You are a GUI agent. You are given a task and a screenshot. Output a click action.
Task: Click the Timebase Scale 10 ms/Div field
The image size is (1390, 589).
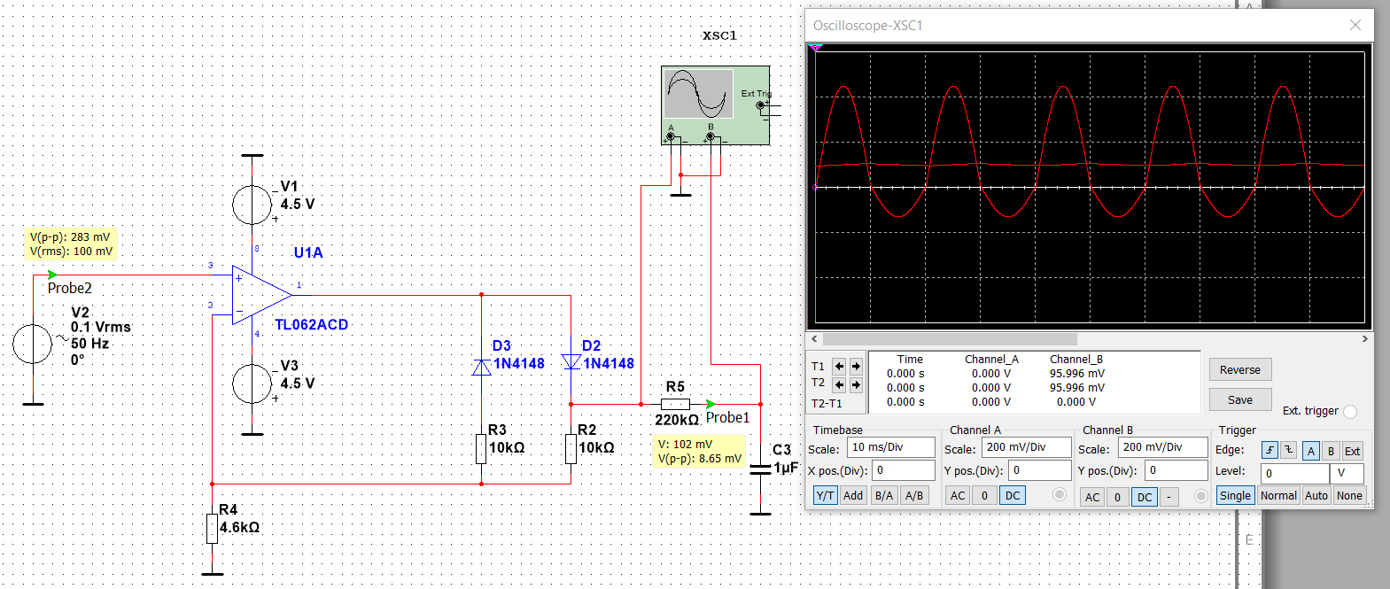[x=890, y=447]
